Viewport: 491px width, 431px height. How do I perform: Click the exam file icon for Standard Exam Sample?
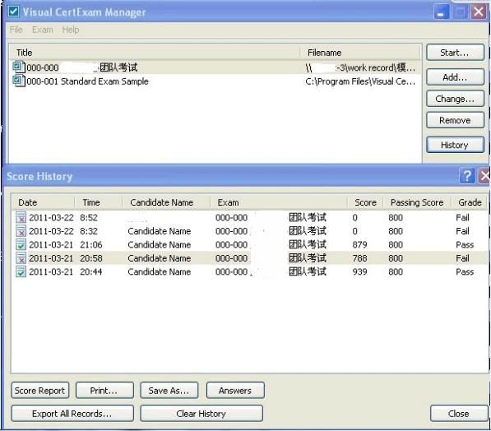(18, 81)
